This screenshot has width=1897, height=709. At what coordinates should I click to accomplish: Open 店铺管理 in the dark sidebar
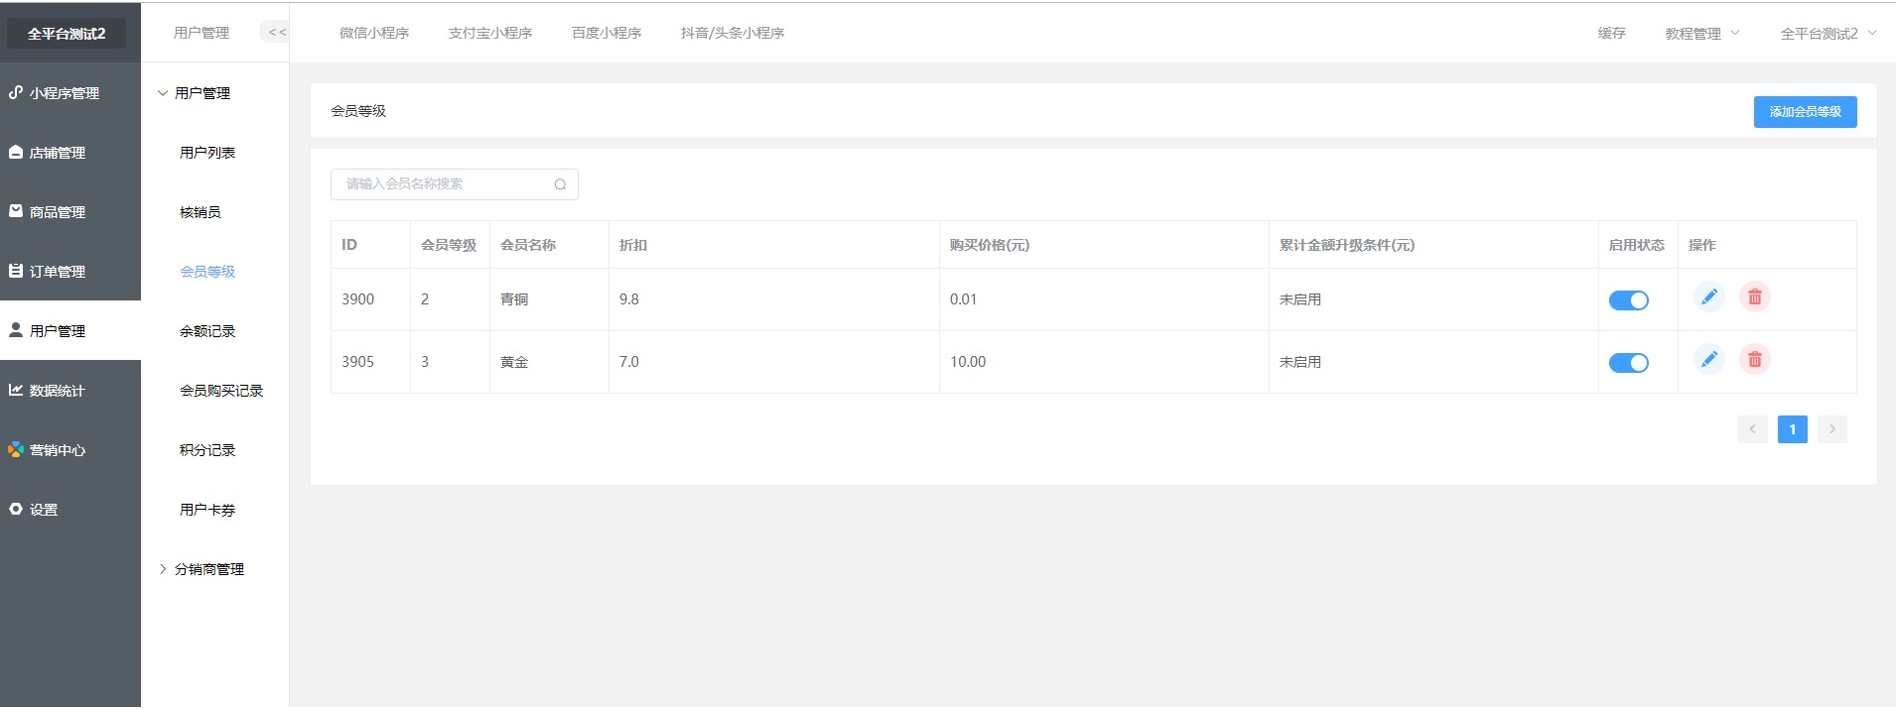pyautogui.click(x=69, y=153)
